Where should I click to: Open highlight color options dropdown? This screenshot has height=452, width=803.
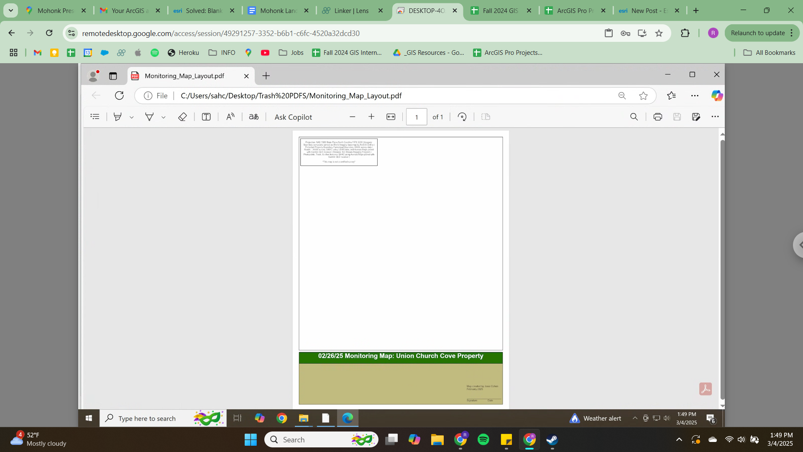[x=132, y=117]
